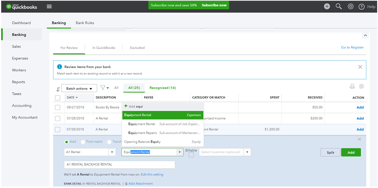Click the green Add button

[351, 152]
